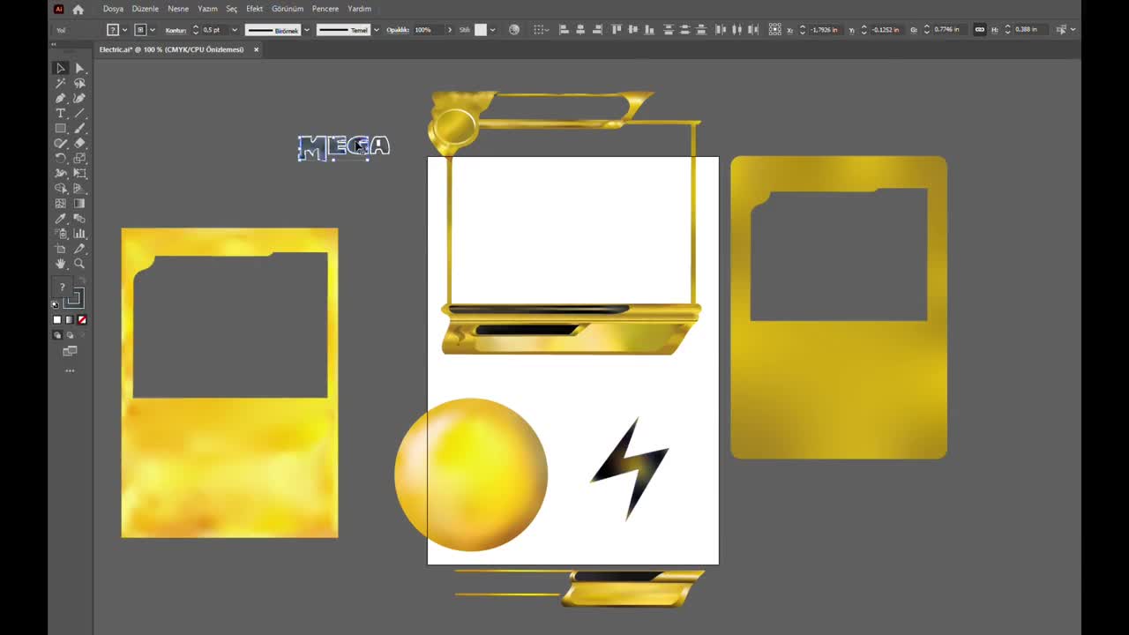Open the Dosya menu
Screen dimensions: 1129x635
click(x=113, y=9)
